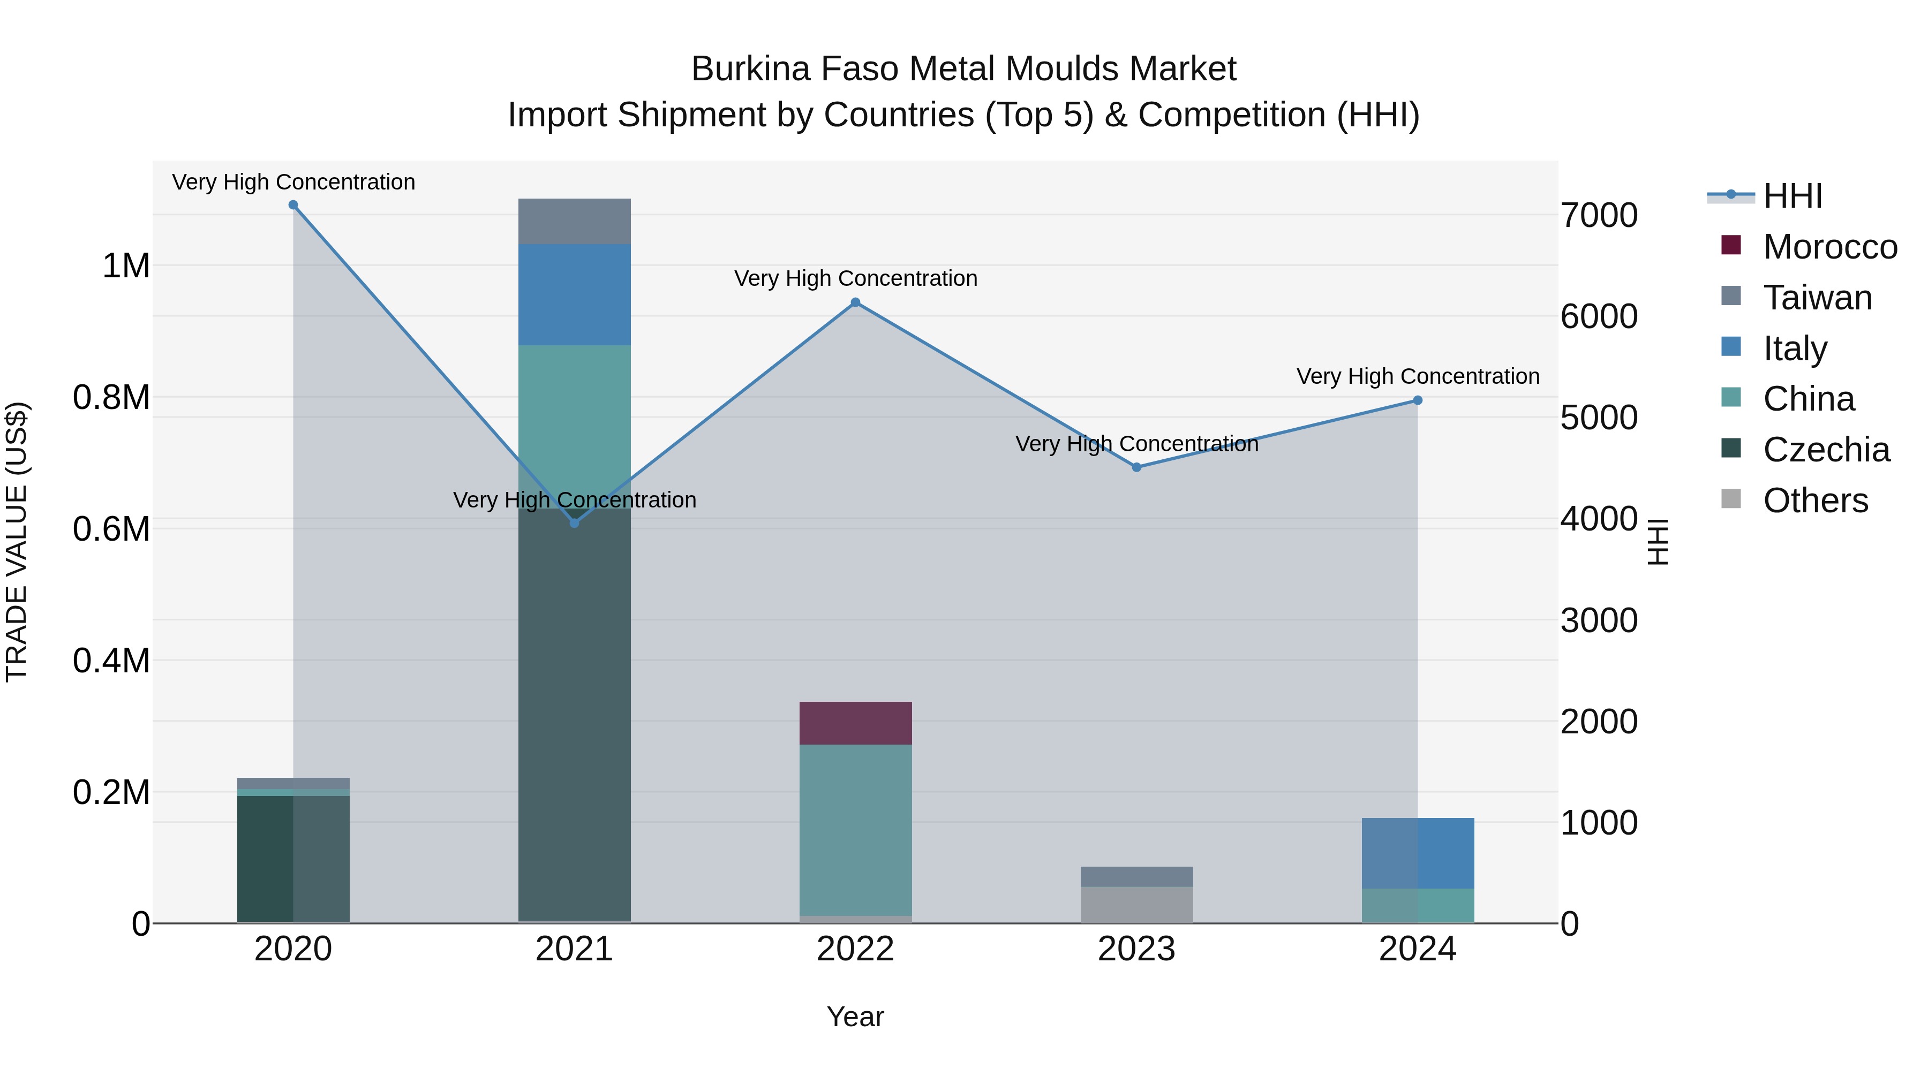Click the China segment of the 2022 bar

click(855, 830)
